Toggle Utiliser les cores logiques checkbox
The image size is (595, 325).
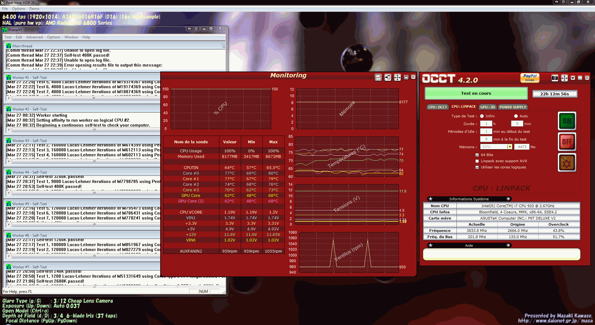(477, 167)
